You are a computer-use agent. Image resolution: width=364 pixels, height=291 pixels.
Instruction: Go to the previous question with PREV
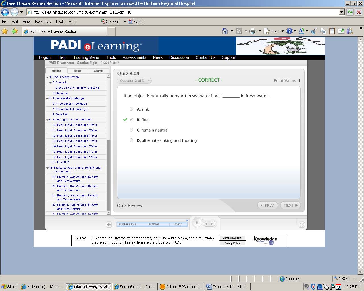pyautogui.click(x=267, y=205)
